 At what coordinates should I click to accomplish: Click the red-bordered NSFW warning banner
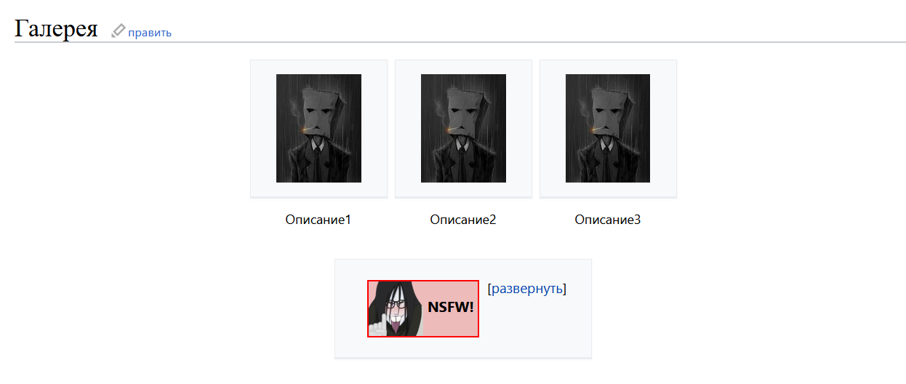tap(423, 308)
